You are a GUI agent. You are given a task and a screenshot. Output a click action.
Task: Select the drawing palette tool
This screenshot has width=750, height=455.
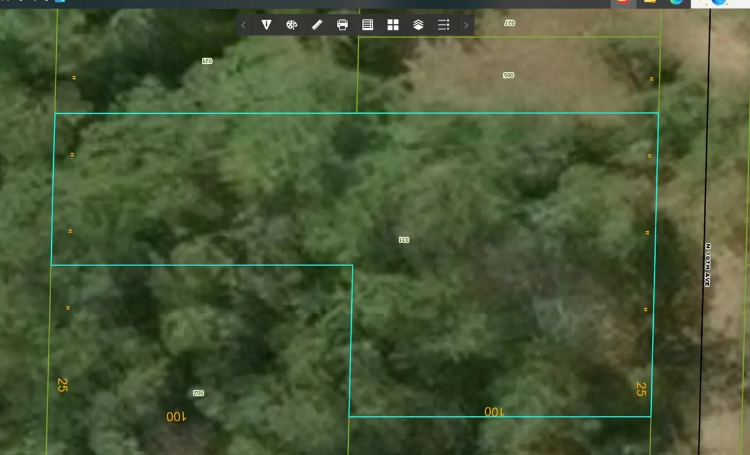pos(291,25)
